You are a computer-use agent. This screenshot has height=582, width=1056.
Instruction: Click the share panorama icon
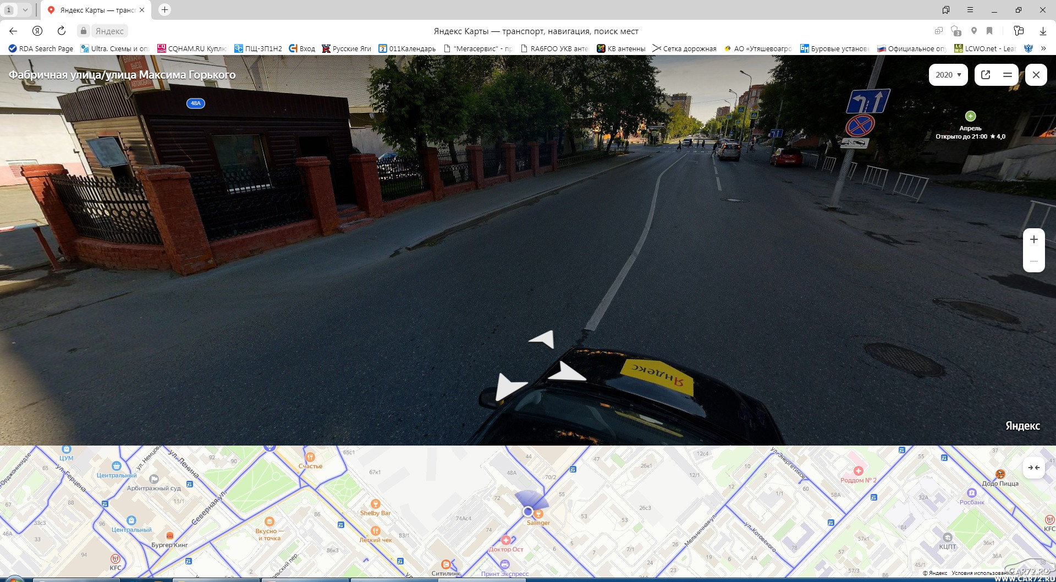tap(986, 75)
